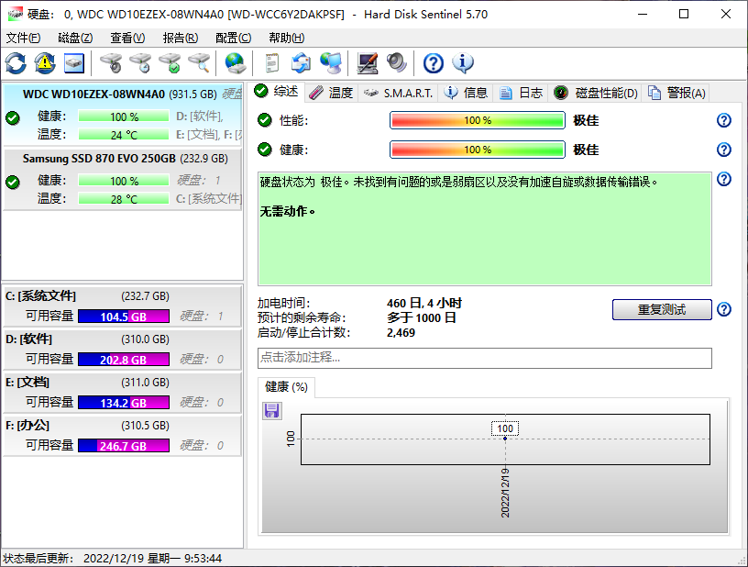This screenshot has height=567, width=748.
Task: Click the disk with speaker test icon
Action: coord(111,63)
